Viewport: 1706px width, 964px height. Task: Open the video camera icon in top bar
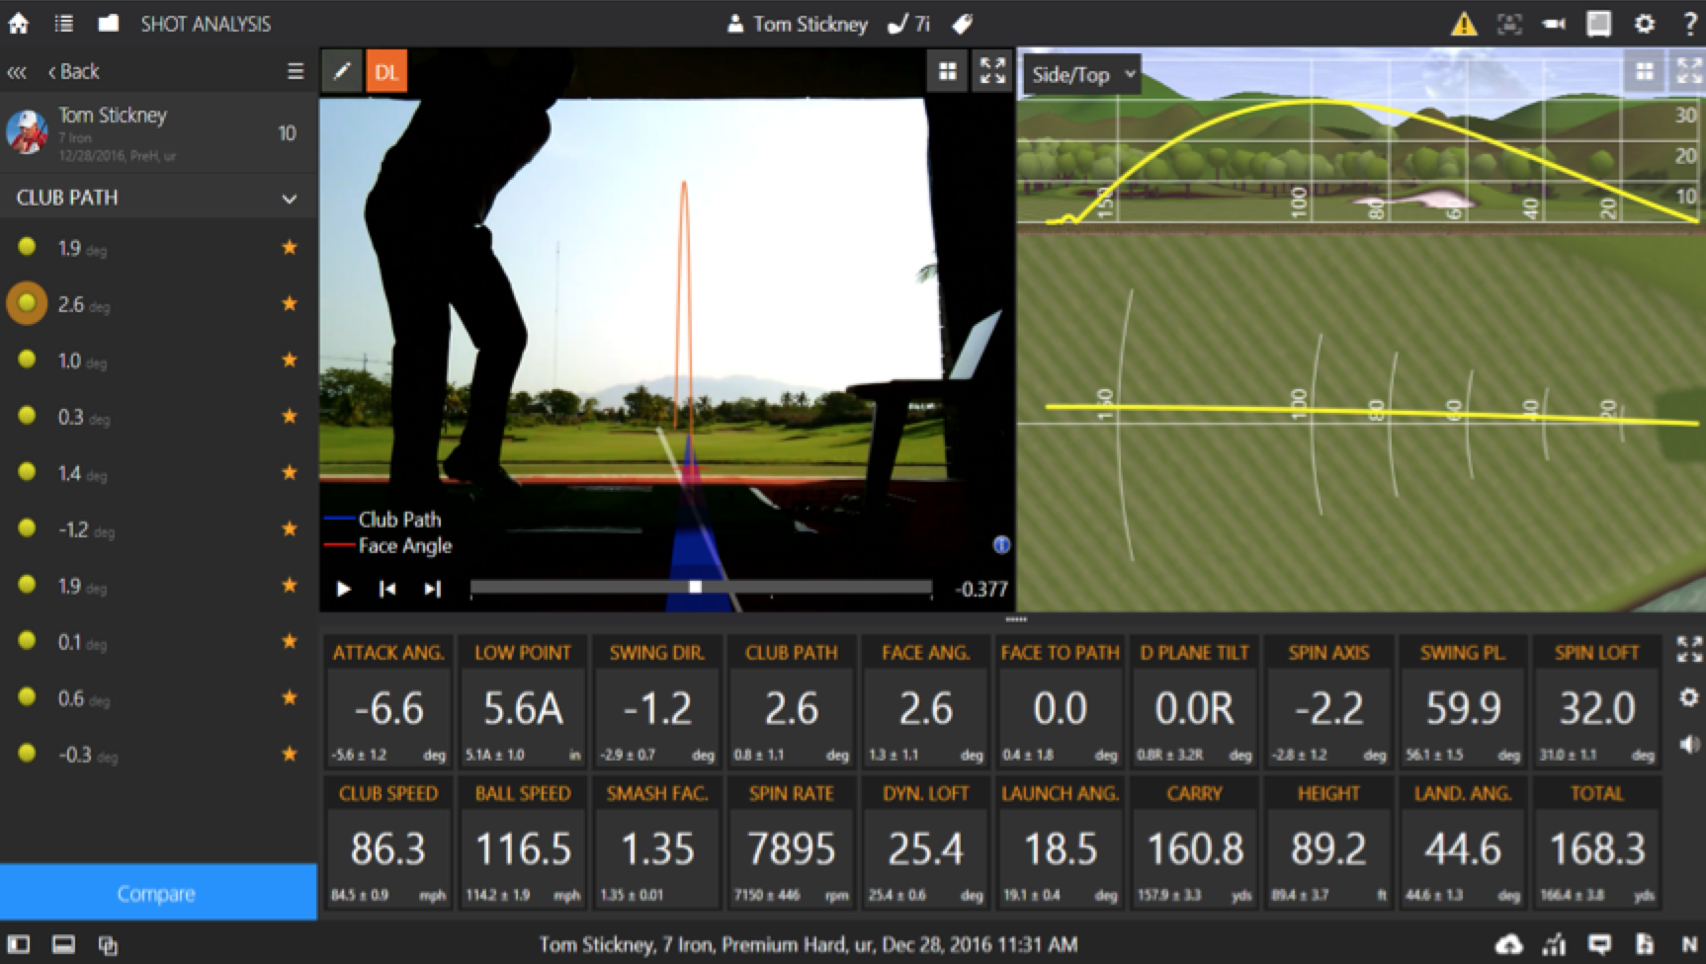pos(1554,24)
